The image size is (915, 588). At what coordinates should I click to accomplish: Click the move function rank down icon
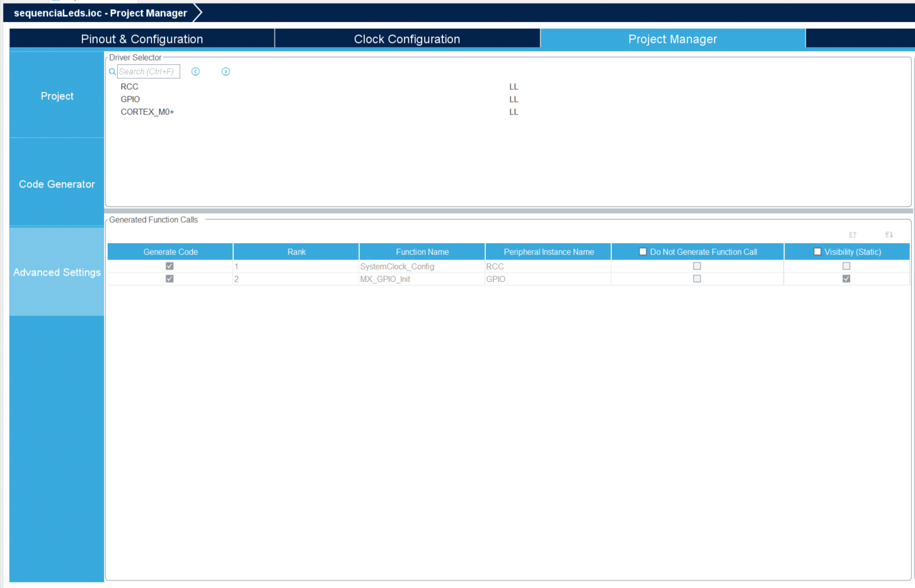(889, 235)
